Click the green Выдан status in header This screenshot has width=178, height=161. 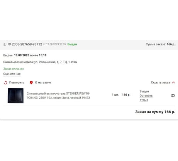(72, 44)
